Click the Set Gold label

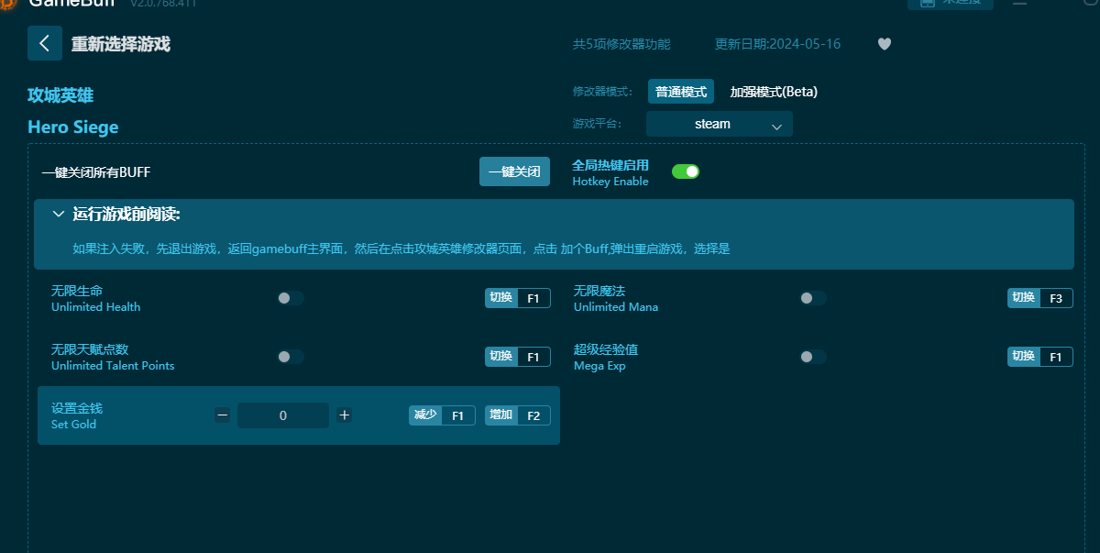tap(73, 425)
